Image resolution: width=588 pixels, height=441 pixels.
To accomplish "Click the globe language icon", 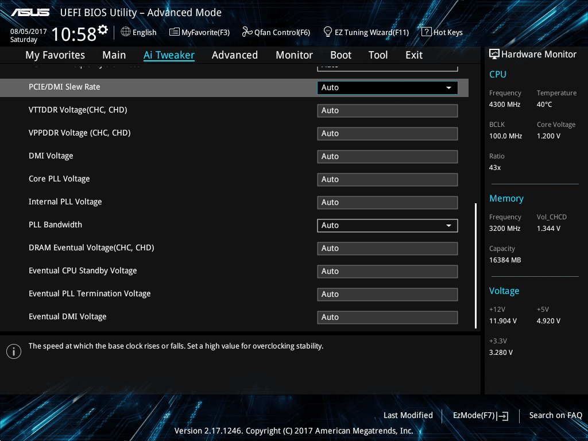I will (x=126, y=32).
